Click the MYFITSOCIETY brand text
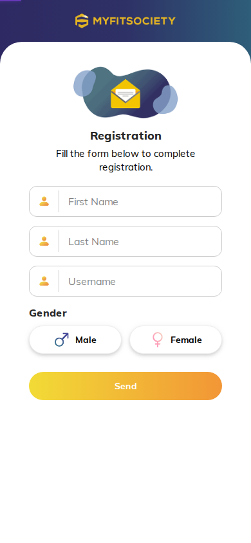 point(134,21)
